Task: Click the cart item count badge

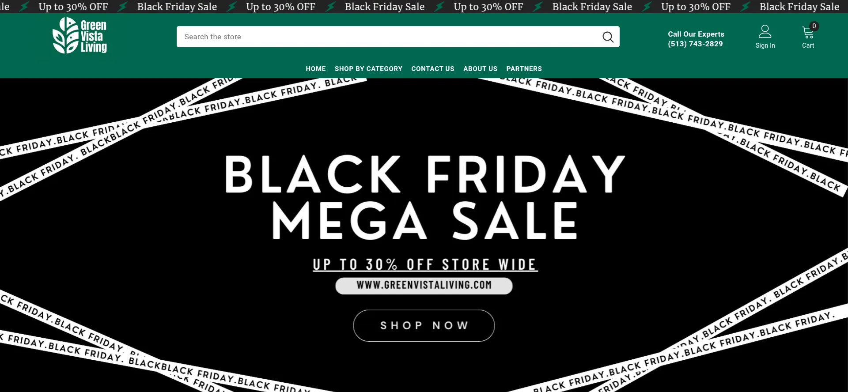Action: point(814,26)
